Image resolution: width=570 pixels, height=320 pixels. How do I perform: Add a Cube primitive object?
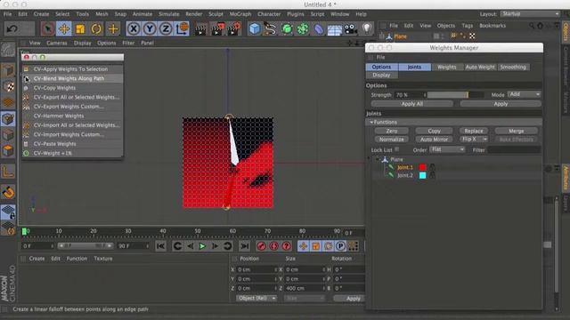[255, 29]
